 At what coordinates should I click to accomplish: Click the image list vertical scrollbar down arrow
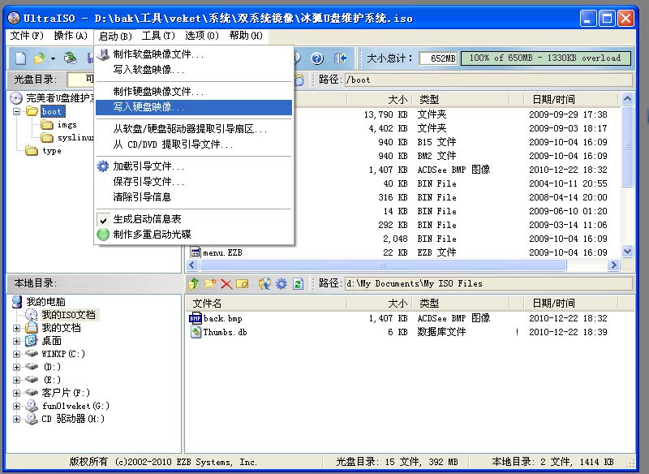[627, 252]
